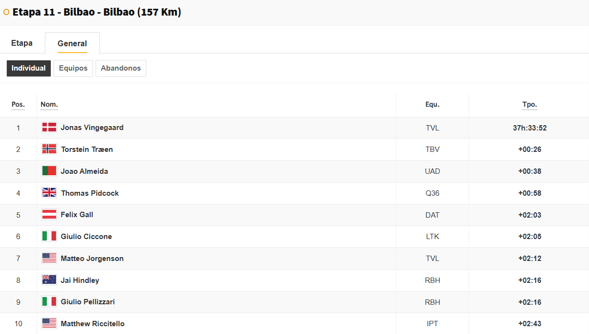The image size is (589, 334).
Task: Show the Equipos classification
Action: [73, 68]
